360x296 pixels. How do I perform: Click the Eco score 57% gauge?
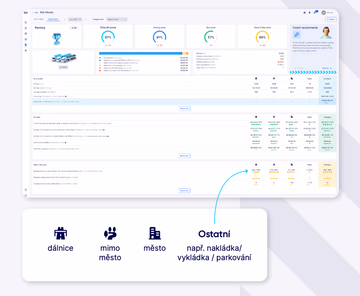(211, 37)
